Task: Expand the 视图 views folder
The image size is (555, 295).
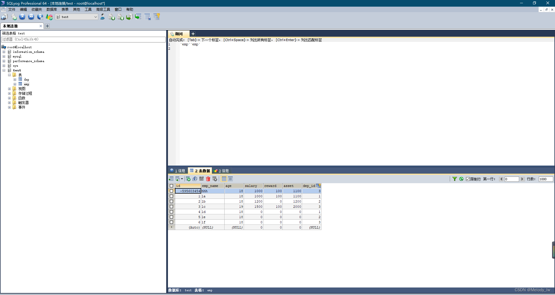Action: coord(9,89)
